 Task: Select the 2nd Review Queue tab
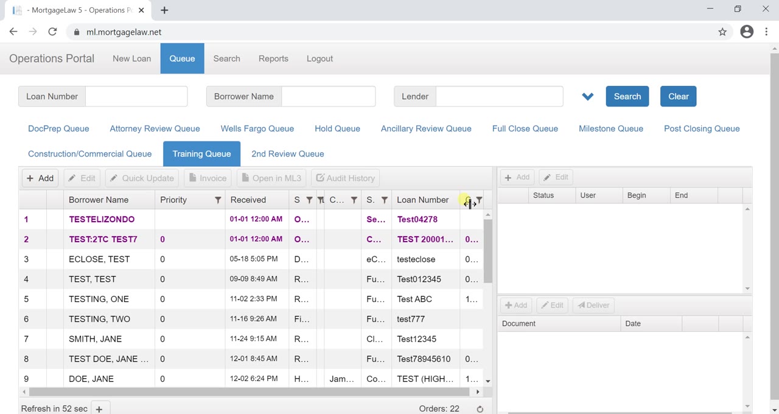tap(287, 154)
